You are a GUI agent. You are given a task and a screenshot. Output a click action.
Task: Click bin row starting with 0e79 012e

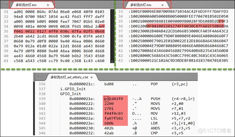59,46
